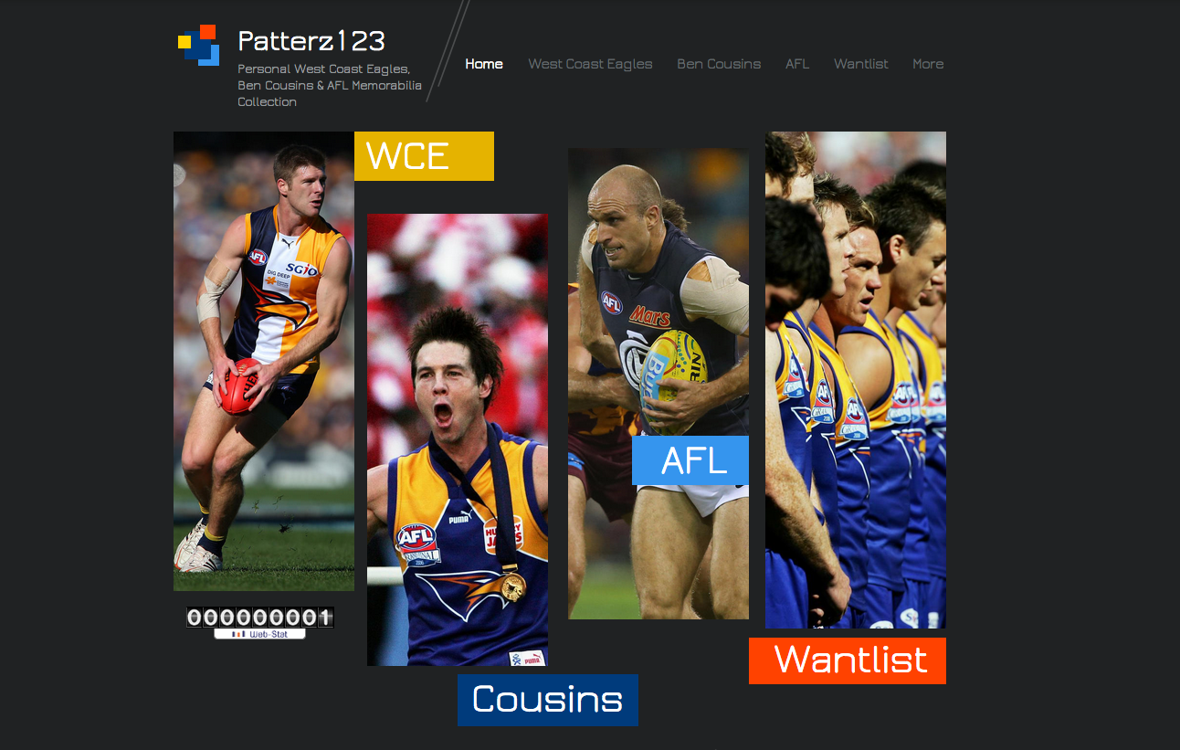
Task: Navigate to the Ben Cousins menu item
Action: (719, 64)
